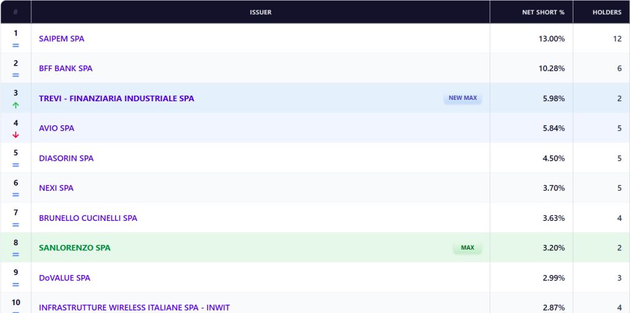Select the 5.98% net short value
Viewport: 630px width, 313px height.
coord(554,99)
